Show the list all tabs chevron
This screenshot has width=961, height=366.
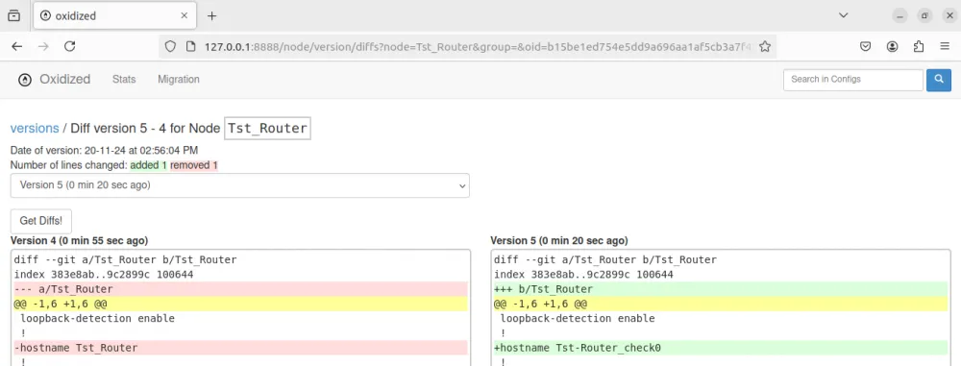844,15
